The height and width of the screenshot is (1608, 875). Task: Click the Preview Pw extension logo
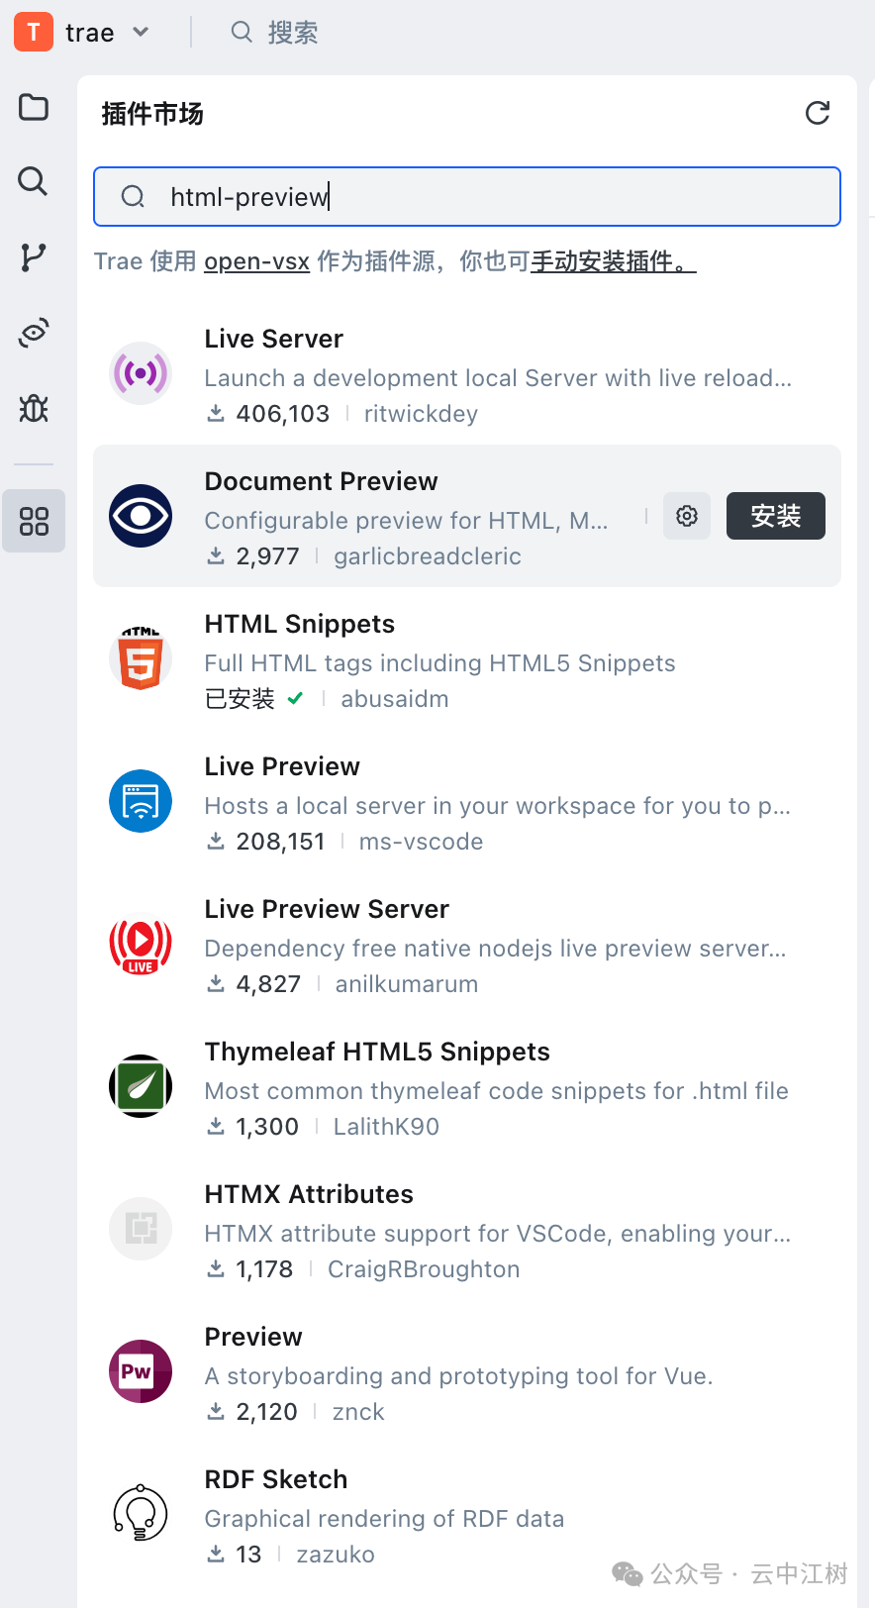pyautogui.click(x=141, y=1371)
